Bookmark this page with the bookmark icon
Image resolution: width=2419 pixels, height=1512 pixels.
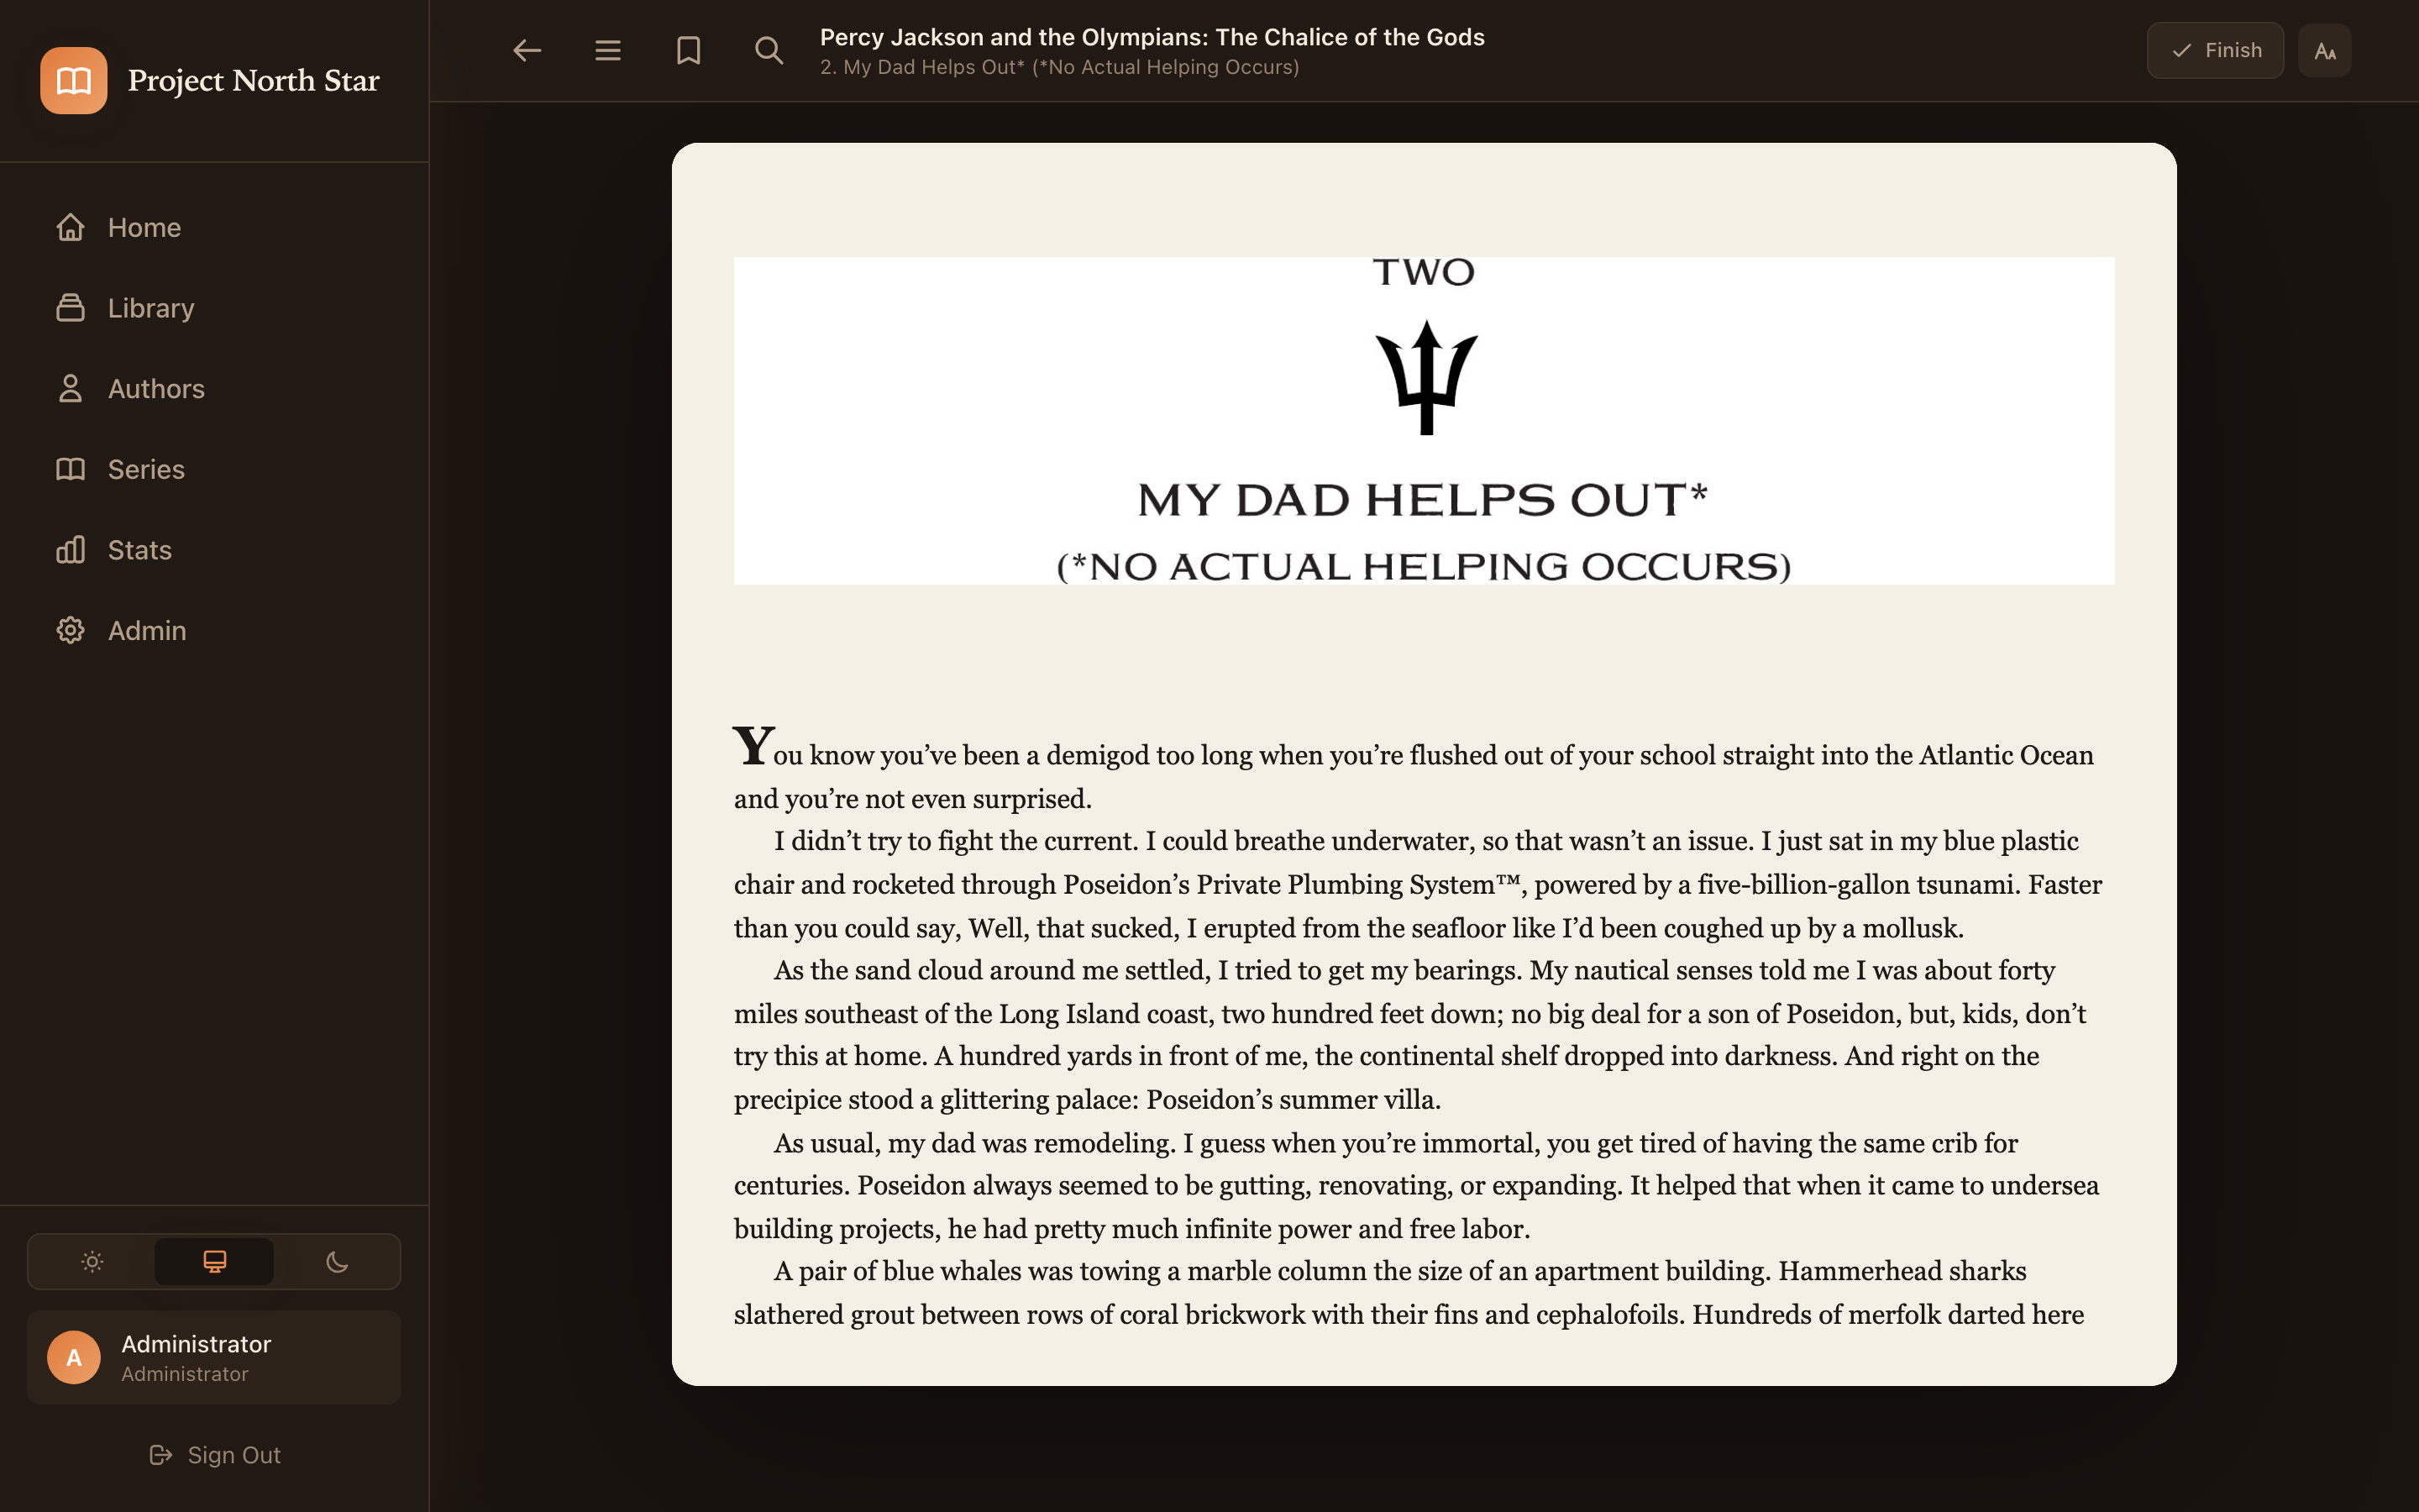coord(689,50)
